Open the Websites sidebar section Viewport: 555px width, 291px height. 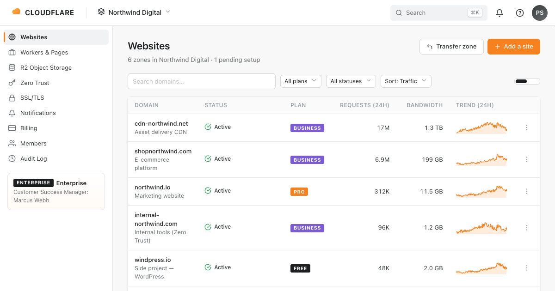[x=56, y=37]
